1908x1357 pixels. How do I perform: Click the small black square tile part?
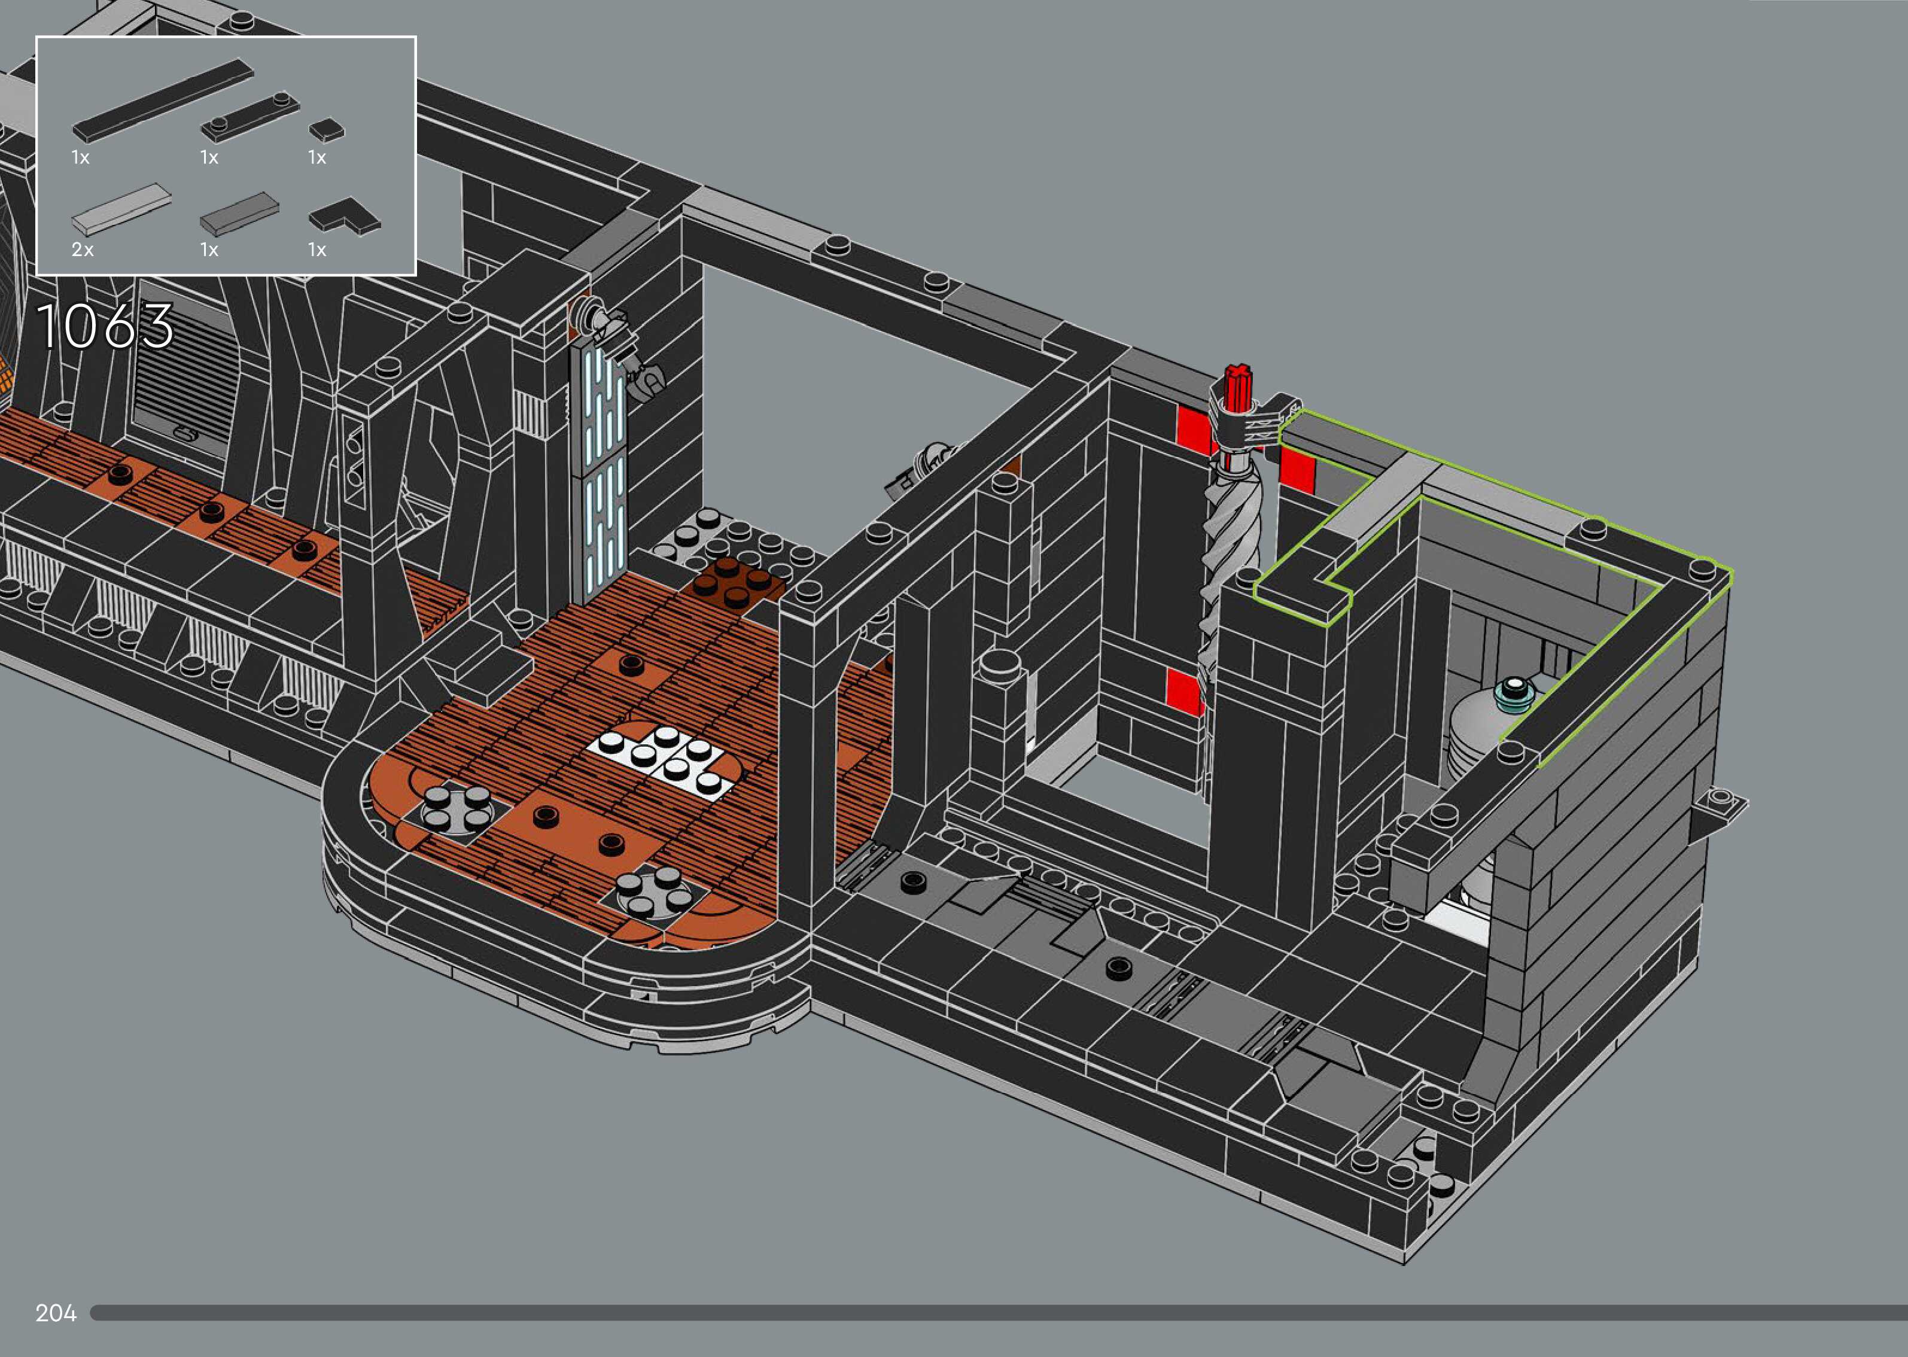(326, 130)
